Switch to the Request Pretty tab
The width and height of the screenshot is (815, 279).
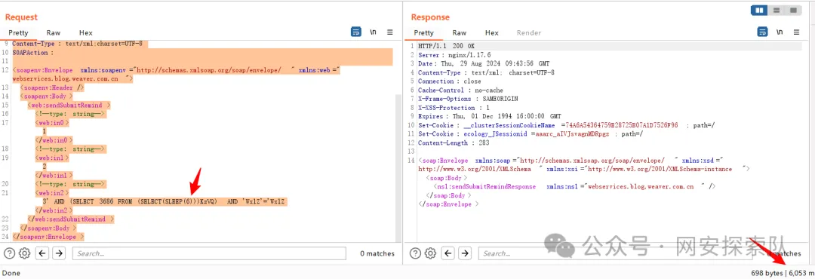tap(18, 32)
